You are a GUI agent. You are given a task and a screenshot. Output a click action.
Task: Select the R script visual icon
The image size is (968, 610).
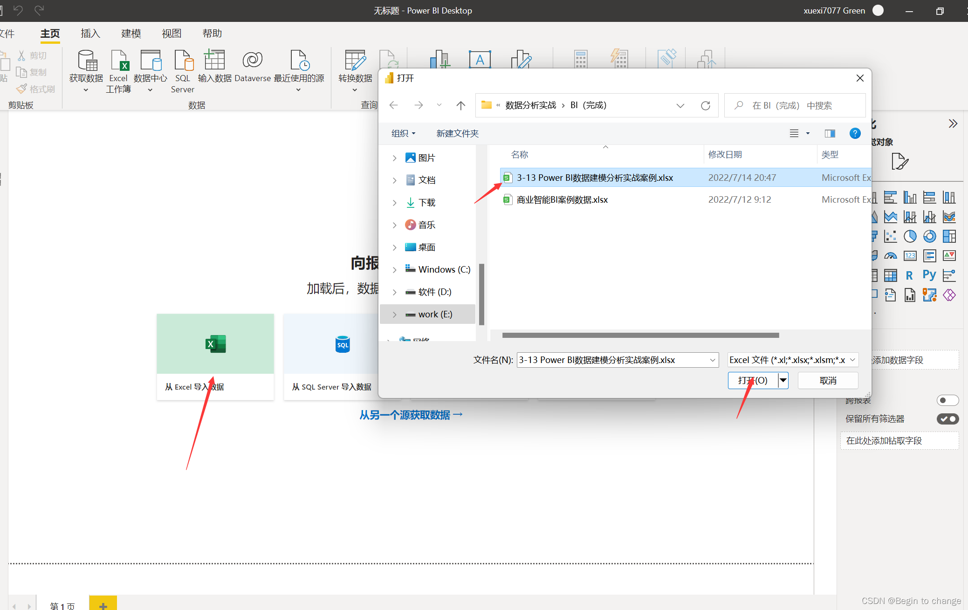point(909,275)
